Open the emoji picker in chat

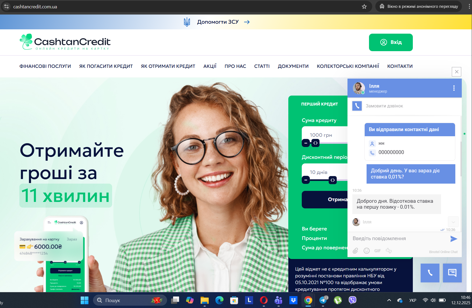367,251
